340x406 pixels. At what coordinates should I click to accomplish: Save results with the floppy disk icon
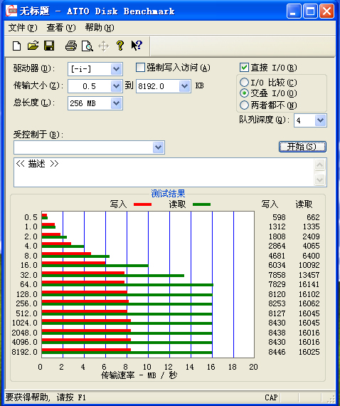point(49,46)
